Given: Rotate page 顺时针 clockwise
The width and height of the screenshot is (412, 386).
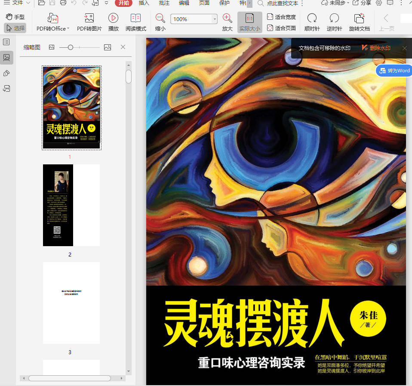Looking at the screenshot, I should point(312,23).
